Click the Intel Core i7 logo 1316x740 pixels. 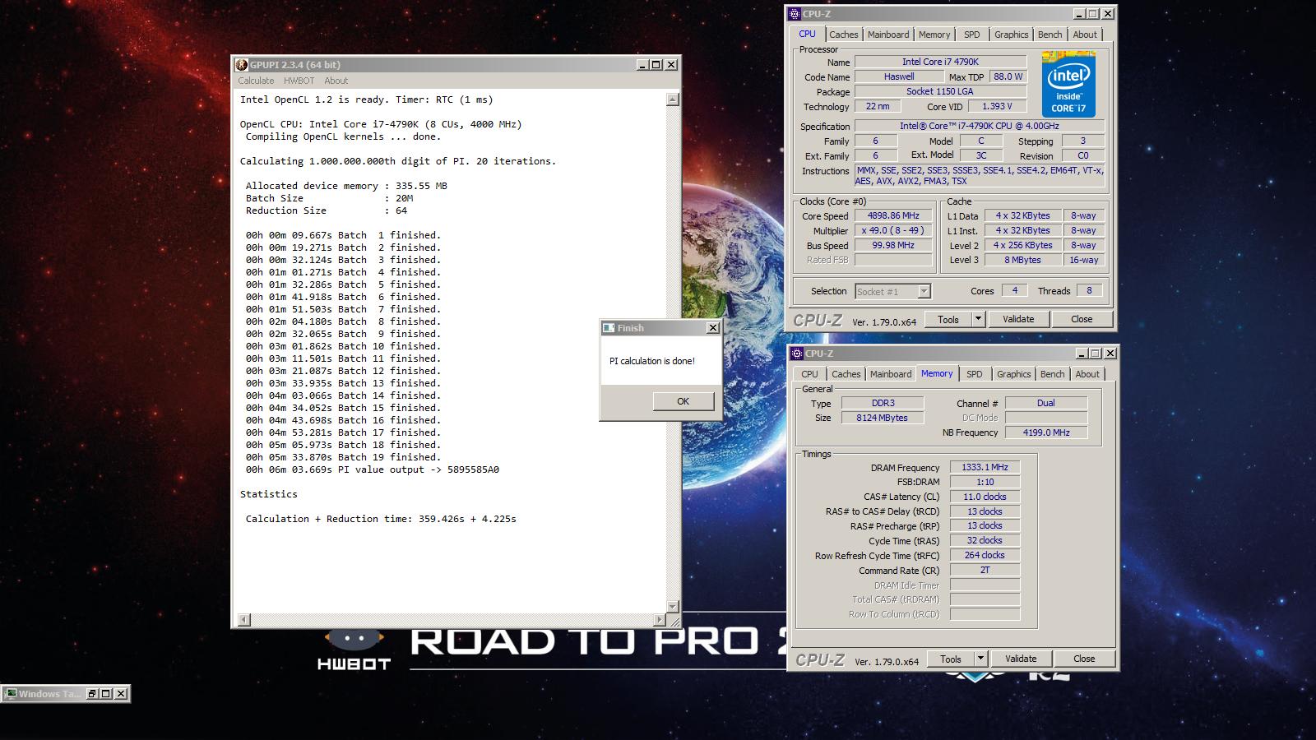point(1068,84)
